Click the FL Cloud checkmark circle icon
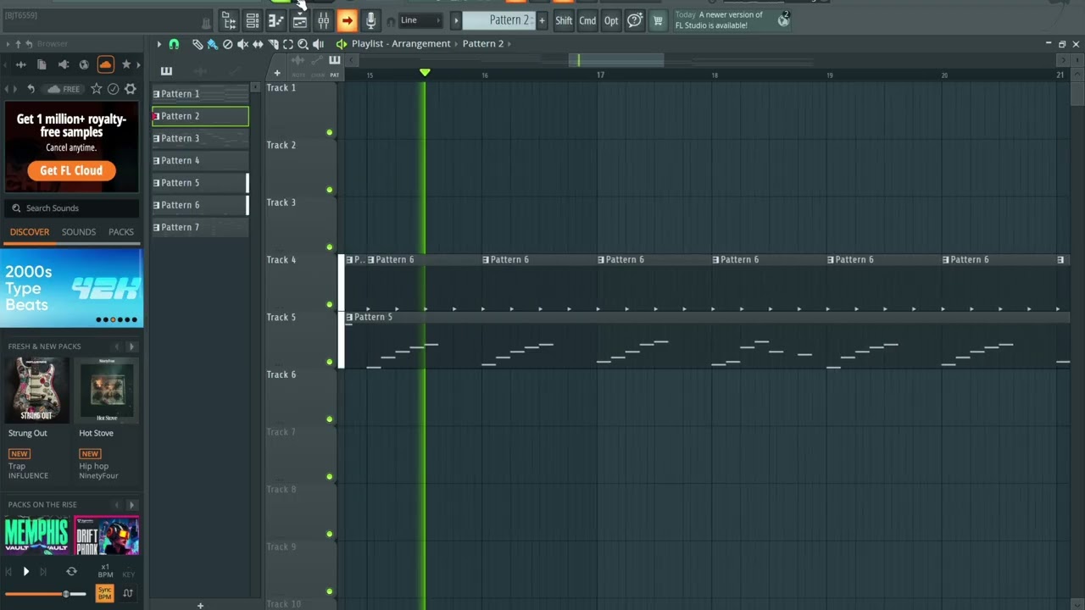The image size is (1085, 610). (x=114, y=89)
